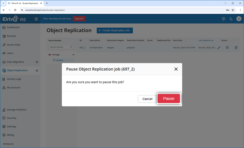Go to Activity Logs page
244x148 pixels.
(x=14, y=79)
